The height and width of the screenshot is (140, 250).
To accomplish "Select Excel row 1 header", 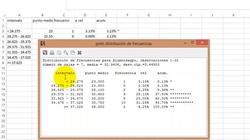I will pos(3,21).
